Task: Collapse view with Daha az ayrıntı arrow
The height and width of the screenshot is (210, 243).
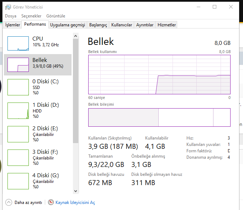Action: coord(9,203)
